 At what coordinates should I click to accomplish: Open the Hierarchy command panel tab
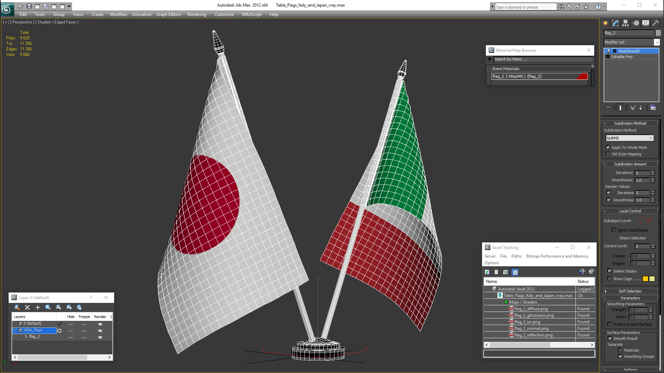626,23
